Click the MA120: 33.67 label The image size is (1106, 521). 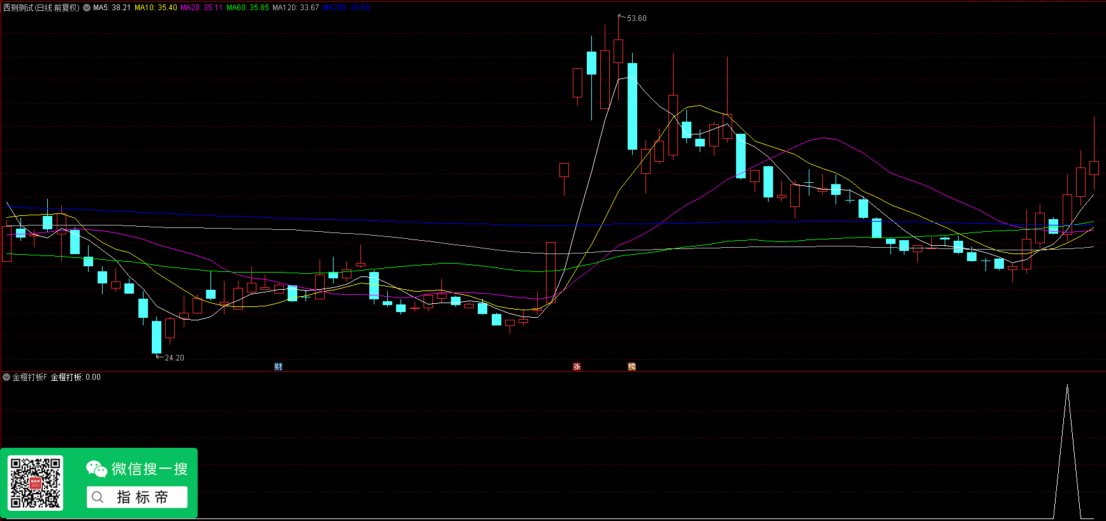point(295,8)
